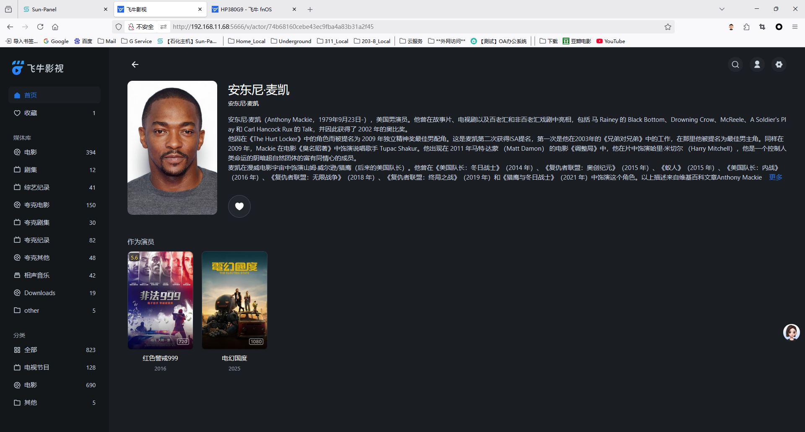
Task: Open the Mail bookmark folder
Action: click(107, 41)
